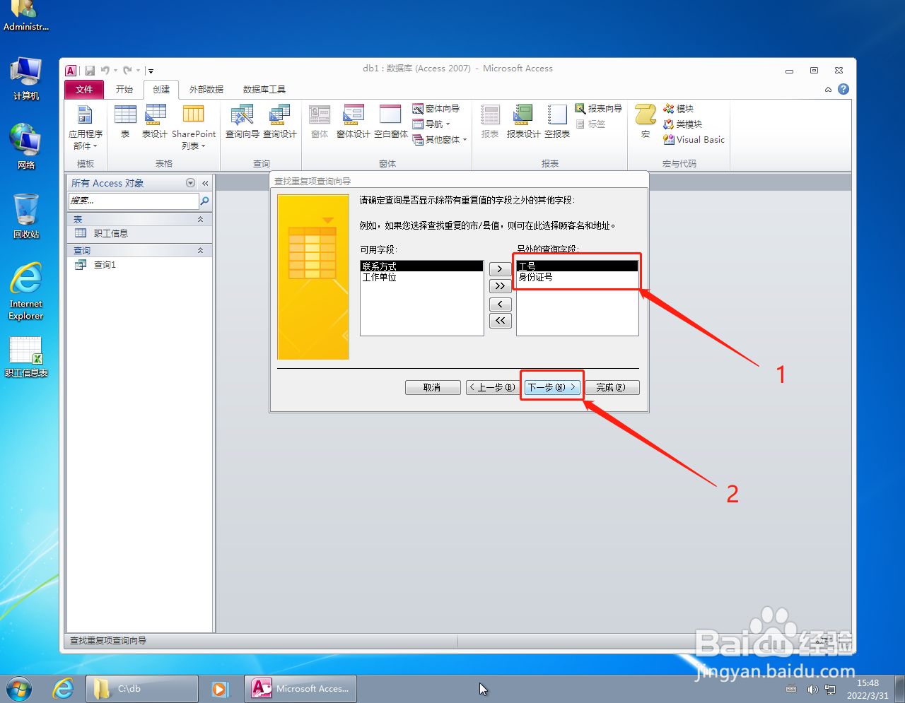This screenshot has height=703, width=905.
Task: Click the Microsoft Access taskbar button
Action: (x=300, y=688)
